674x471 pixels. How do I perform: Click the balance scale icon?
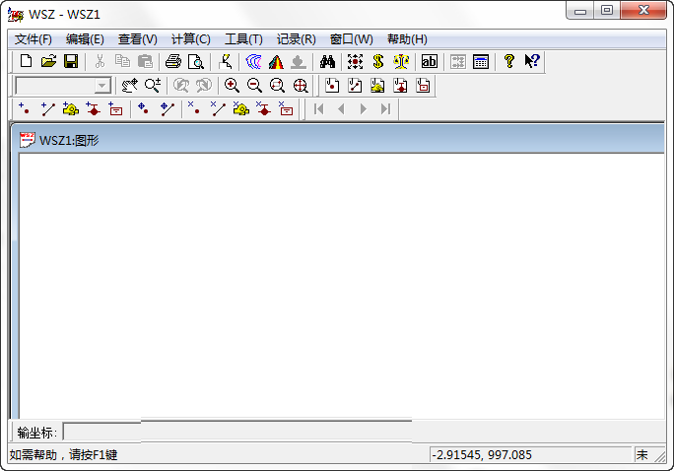(401, 61)
